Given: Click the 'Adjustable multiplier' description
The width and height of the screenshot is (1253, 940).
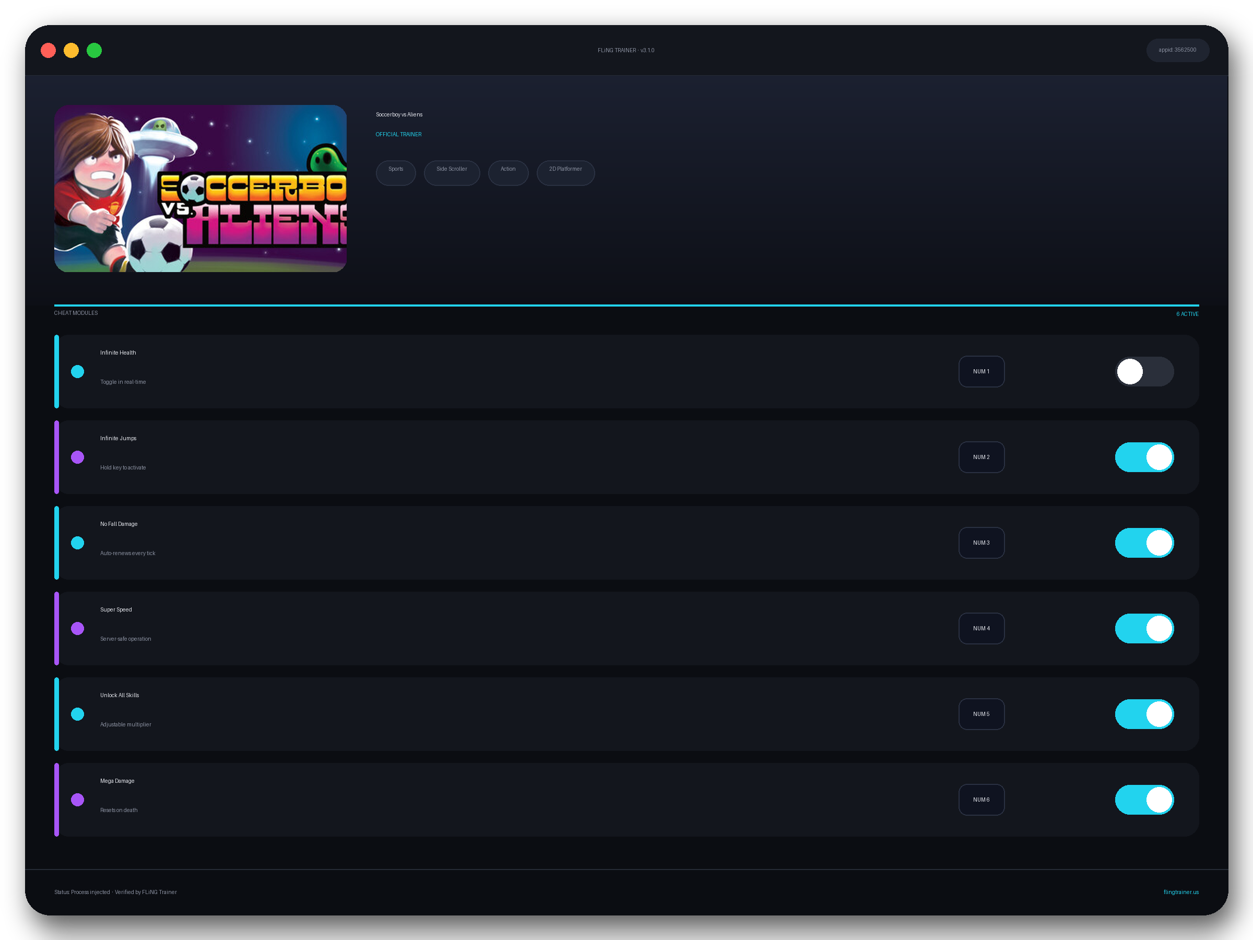Looking at the screenshot, I should (126, 724).
